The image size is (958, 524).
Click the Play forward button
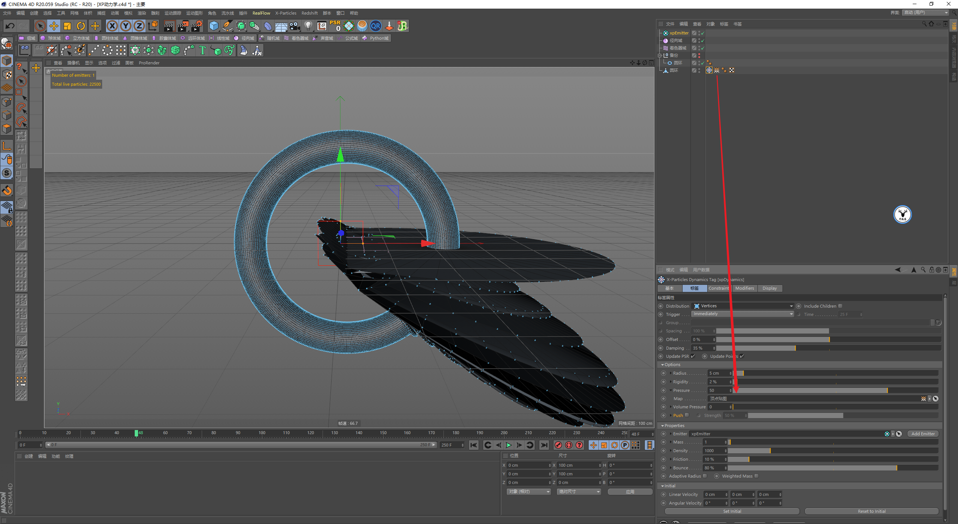click(509, 445)
